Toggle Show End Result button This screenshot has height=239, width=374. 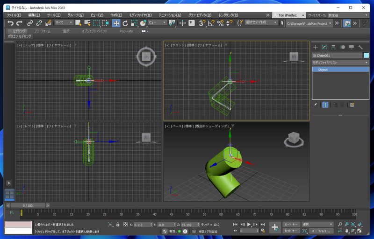pos(325,105)
